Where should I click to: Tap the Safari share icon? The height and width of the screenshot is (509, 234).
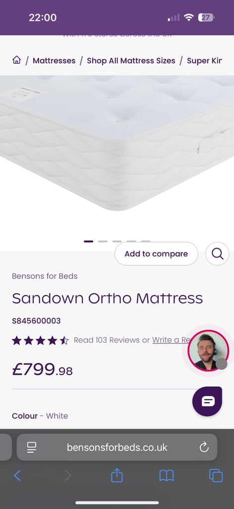tap(117, 476)
